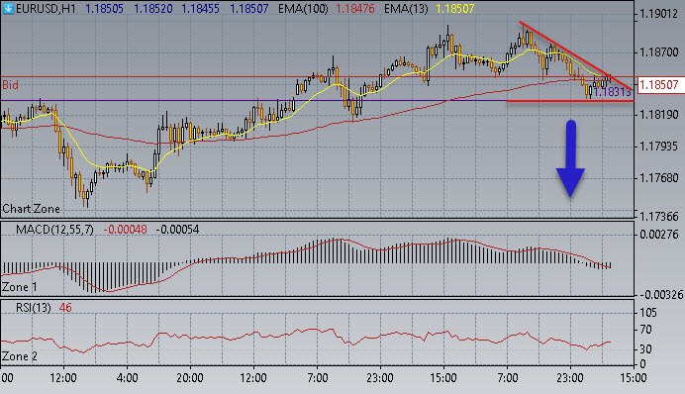Click the blue download arrow icon beside EURUSD
The width and height of the screenshot is (685, 394).
8,8
